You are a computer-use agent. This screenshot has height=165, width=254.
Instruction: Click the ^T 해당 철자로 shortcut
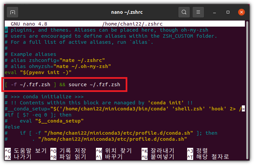click(x=208, y=157)
